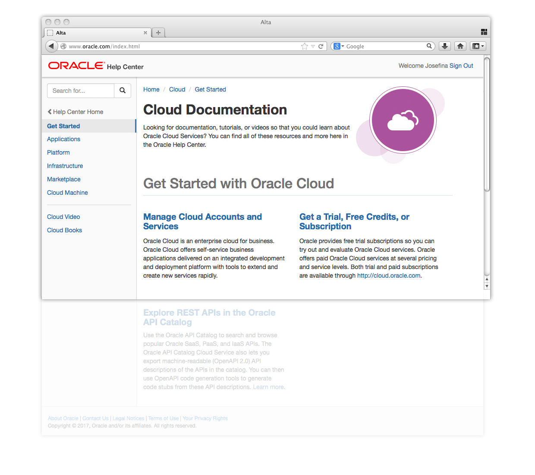This screenshot has width=535, height=475.
Task: Click the Cloud breadcrumb
Action: [x=177, y=89]
